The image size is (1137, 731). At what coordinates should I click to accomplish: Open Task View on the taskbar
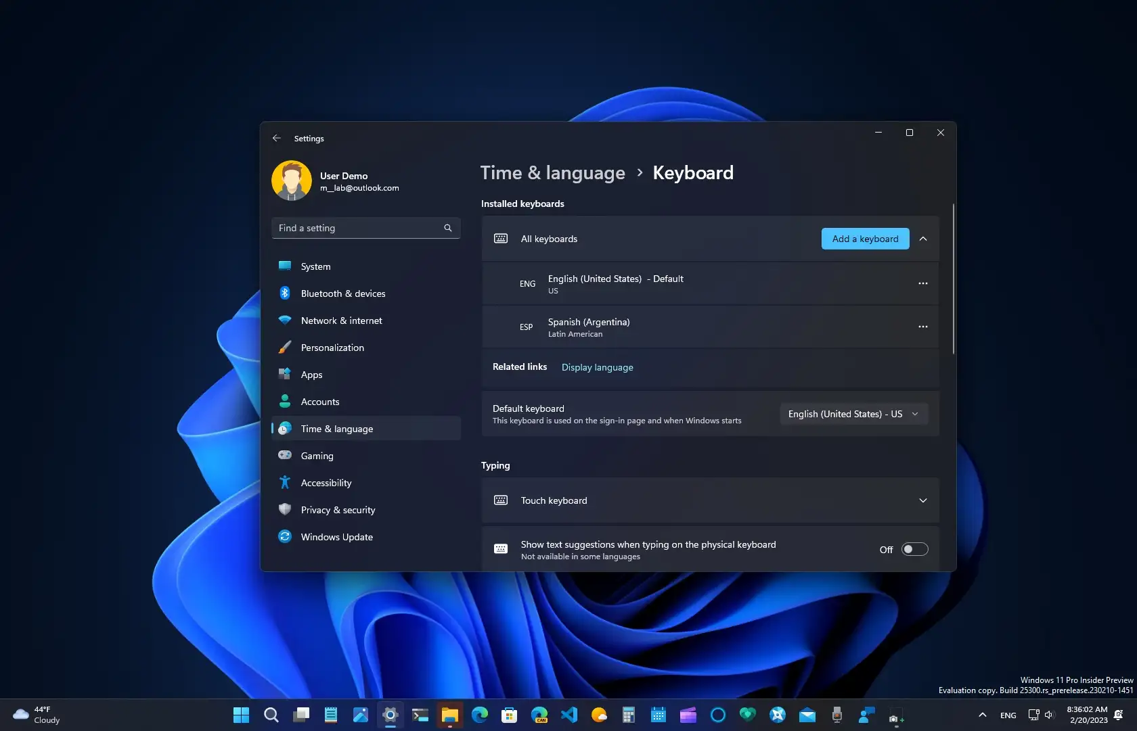click(x=301, y=715)
